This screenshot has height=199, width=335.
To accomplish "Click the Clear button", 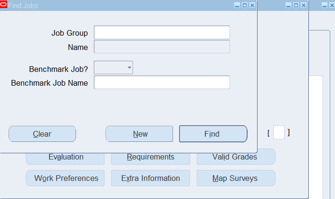I will point(42,134).
